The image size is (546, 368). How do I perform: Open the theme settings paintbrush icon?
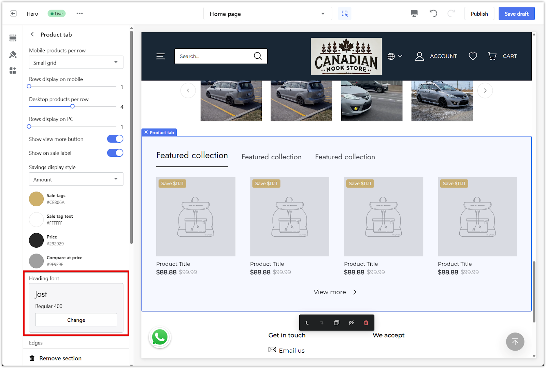[13, 54]
